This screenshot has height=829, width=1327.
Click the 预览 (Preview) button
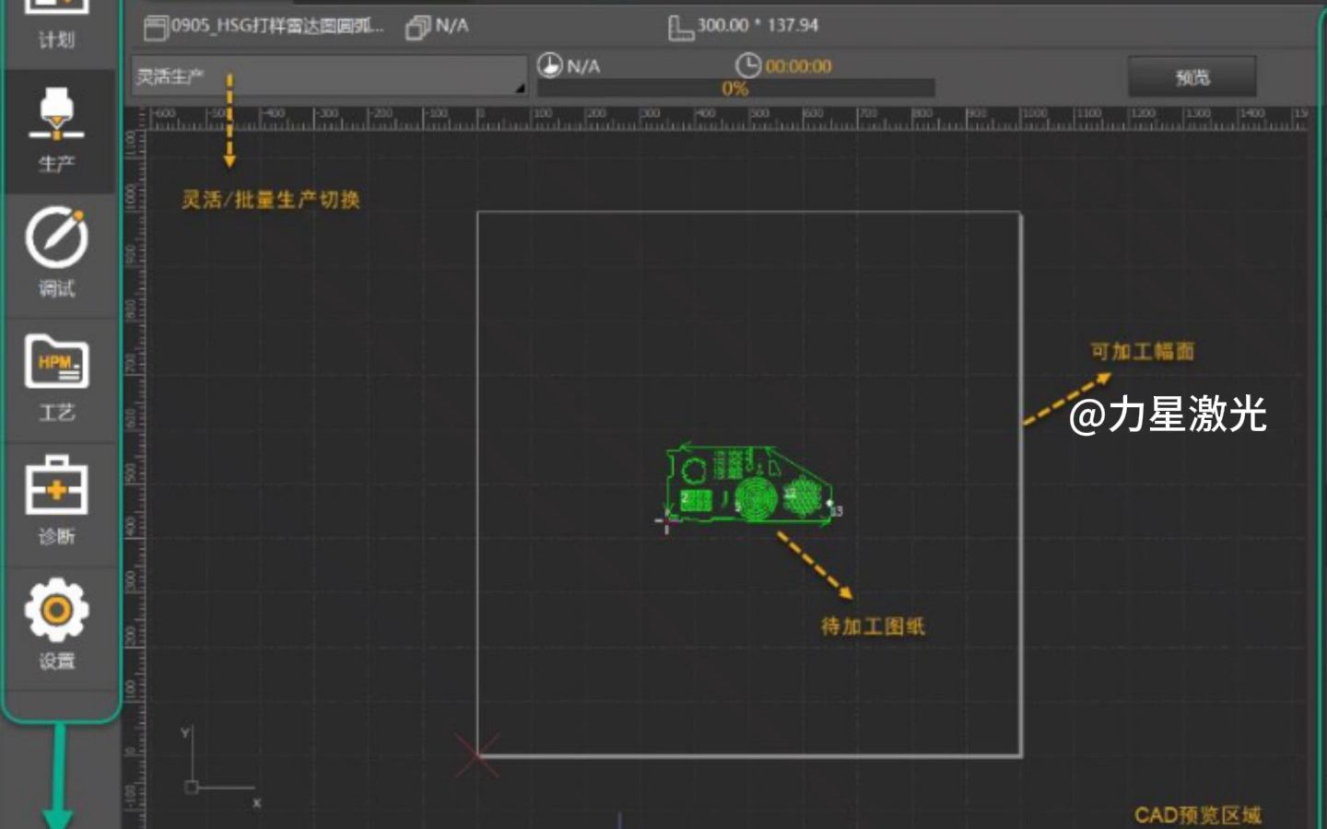[1192, 77]
